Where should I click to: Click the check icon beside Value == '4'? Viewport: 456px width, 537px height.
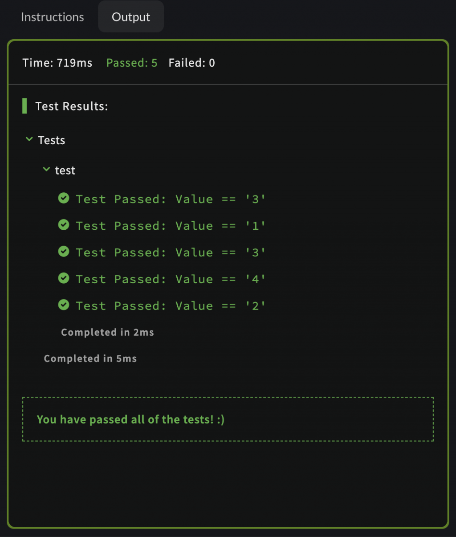pyautogui.click(x=64, y=278)
